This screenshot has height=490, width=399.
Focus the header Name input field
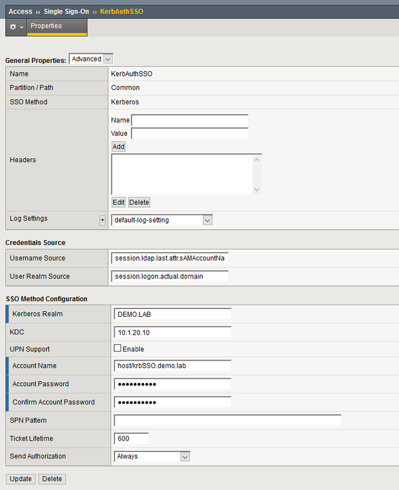[x=190, y=120]
